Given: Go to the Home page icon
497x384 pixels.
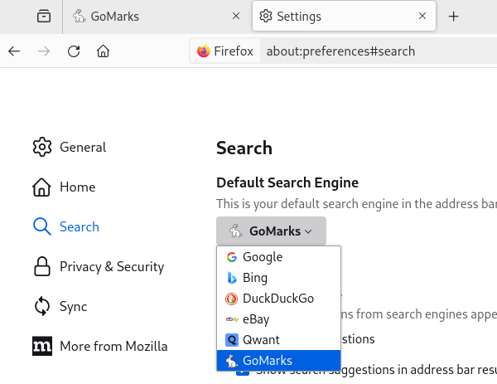Looking at the screenshot, I should [104, 51].
